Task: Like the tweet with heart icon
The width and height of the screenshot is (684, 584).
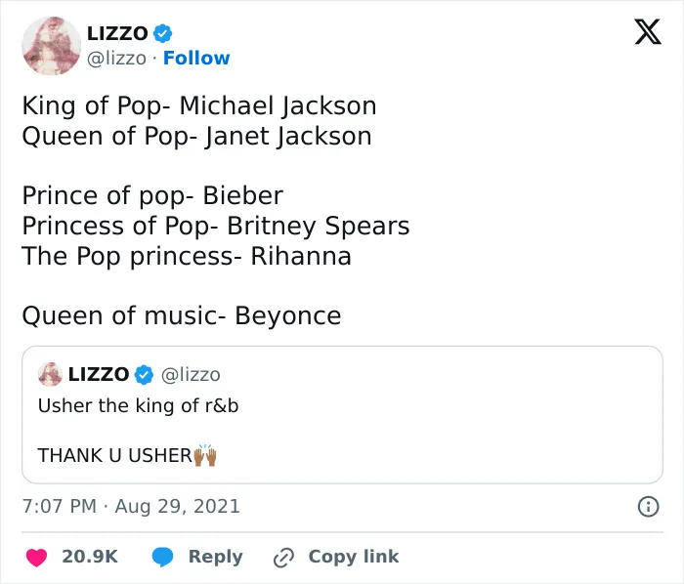Action: [37, 558]
